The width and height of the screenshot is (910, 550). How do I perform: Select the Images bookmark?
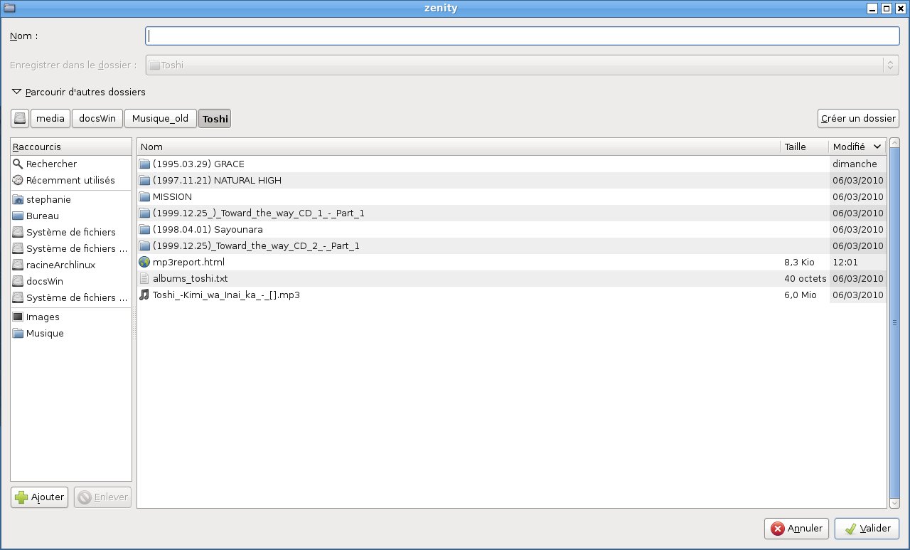pos(43,317)
